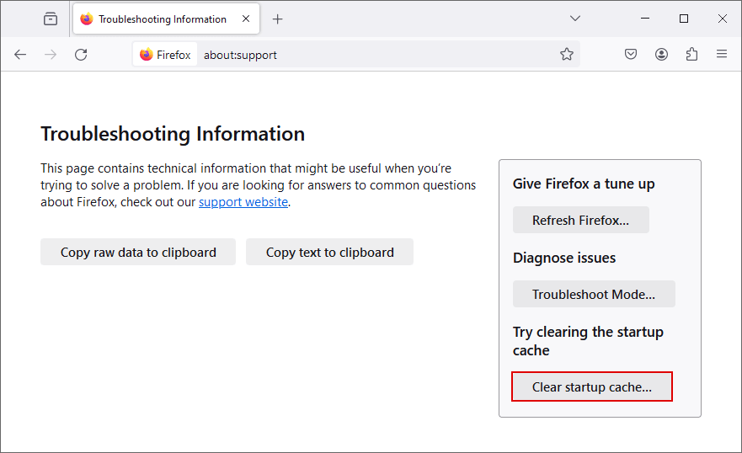This screenshot has width=742, height=453.
Task: Expand the list-all-tabs chevron
Action: (575, 19)
